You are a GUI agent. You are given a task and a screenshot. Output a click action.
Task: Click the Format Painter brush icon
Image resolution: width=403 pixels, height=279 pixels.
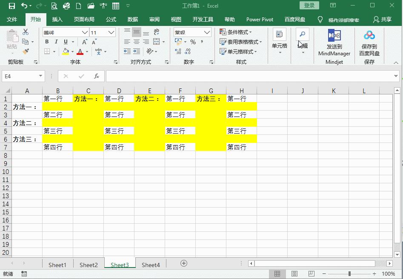26,51
